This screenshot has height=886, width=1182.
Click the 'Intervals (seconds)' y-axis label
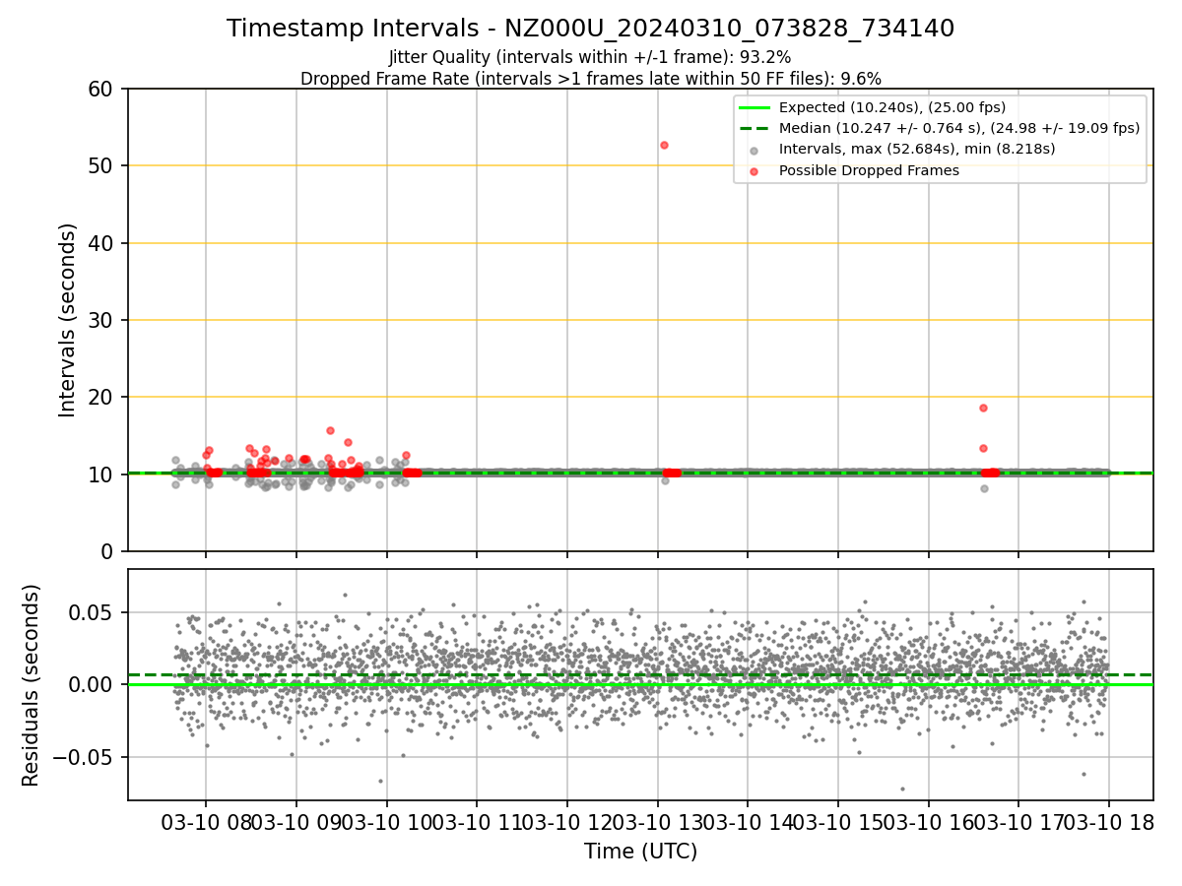[67, 320]
